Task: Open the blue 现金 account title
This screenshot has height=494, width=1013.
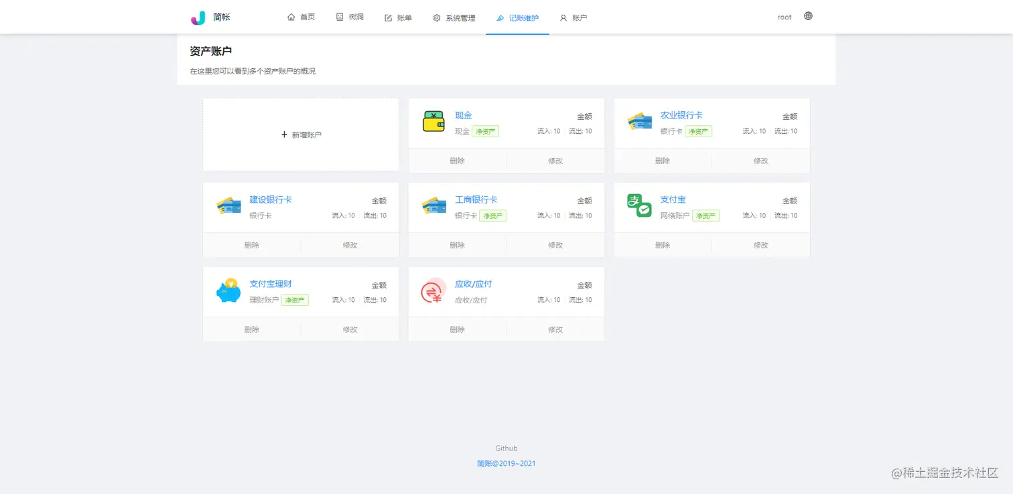Action: (464, 115)
